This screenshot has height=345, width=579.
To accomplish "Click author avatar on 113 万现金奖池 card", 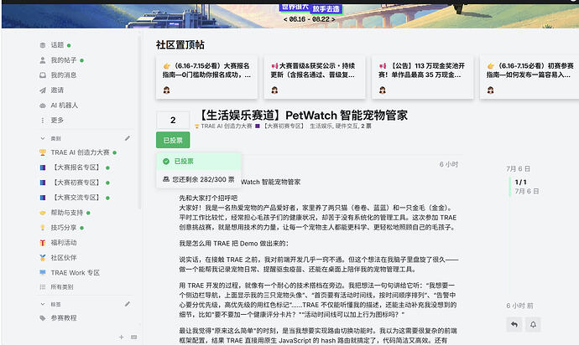I will pyautogui.click(x=383, y=90).
